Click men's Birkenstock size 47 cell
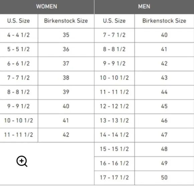The image size is (194, 194). 164,135
